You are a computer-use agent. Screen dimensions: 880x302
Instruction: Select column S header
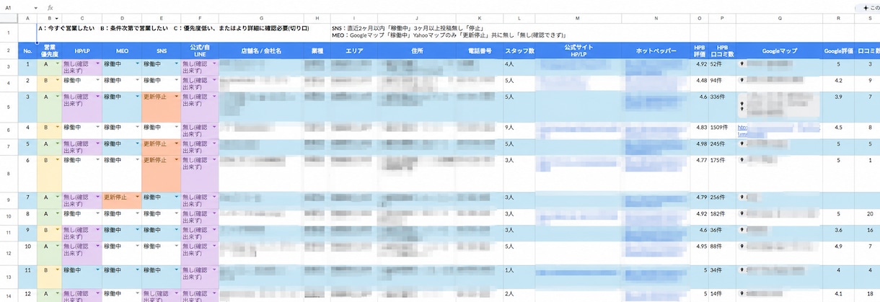tap(870, 17)
